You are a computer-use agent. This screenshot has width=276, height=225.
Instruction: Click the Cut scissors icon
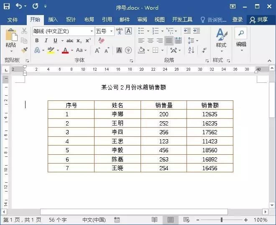tap(24, 31)
